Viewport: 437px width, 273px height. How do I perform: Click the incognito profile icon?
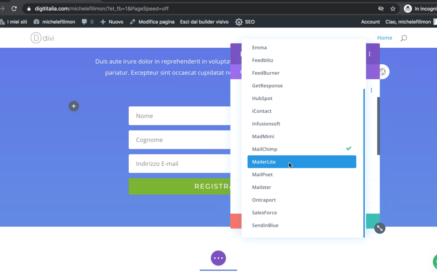pyautogui.click(x=408, y=8)
